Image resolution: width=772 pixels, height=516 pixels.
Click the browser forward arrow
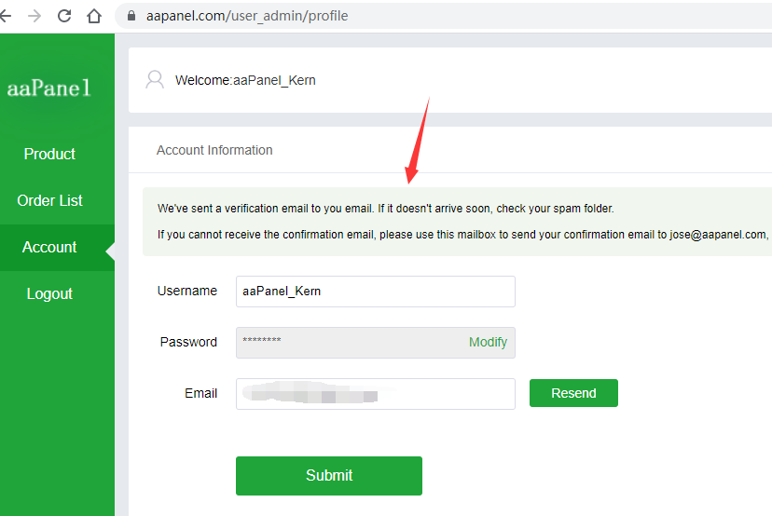34,16
